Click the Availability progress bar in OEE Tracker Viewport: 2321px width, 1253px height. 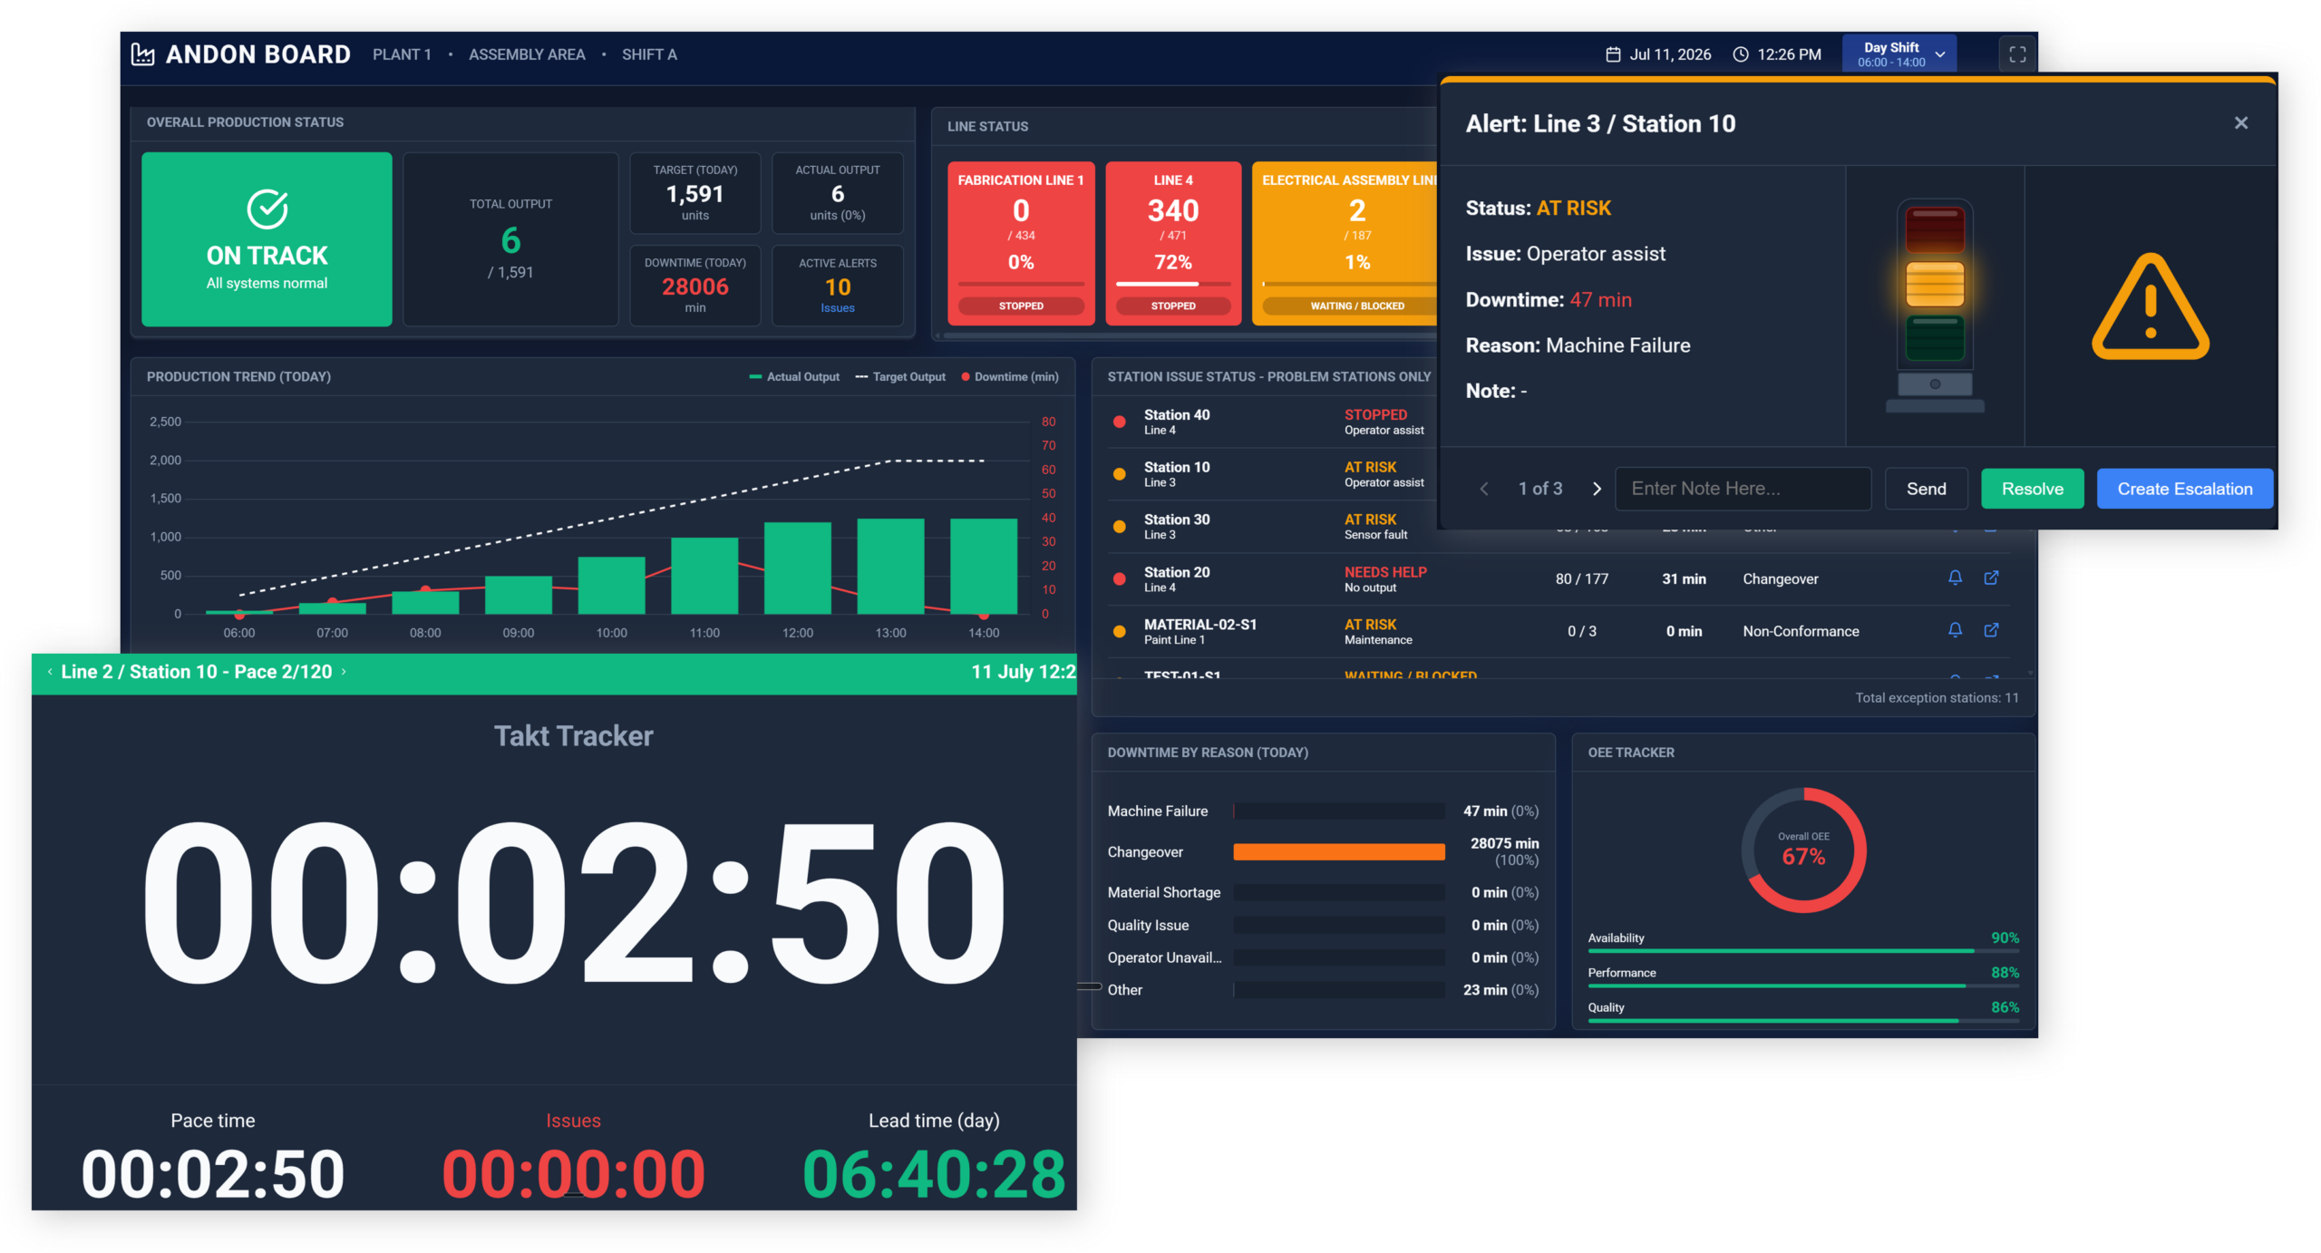(x=1802, y=951)
